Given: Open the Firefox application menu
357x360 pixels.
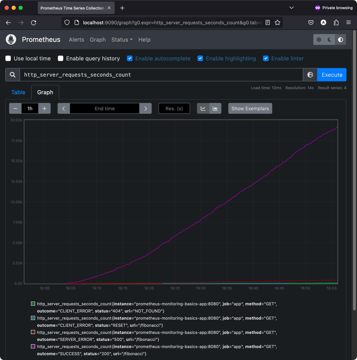Looking at the screenshot, I should coord(349,22).
